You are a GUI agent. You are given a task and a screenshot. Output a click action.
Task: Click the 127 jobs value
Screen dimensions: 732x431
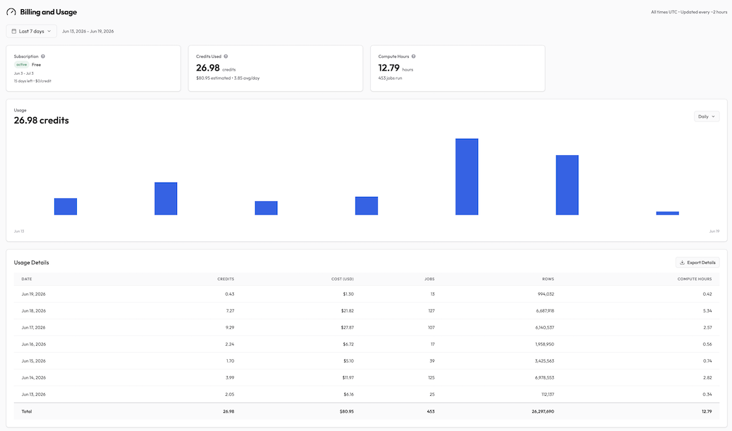[x=432, y=311]
